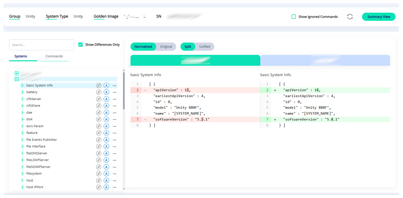Click the not-equal icon for cifsServer
This screenshot has width=403, height=198.
tap(99, 99)
